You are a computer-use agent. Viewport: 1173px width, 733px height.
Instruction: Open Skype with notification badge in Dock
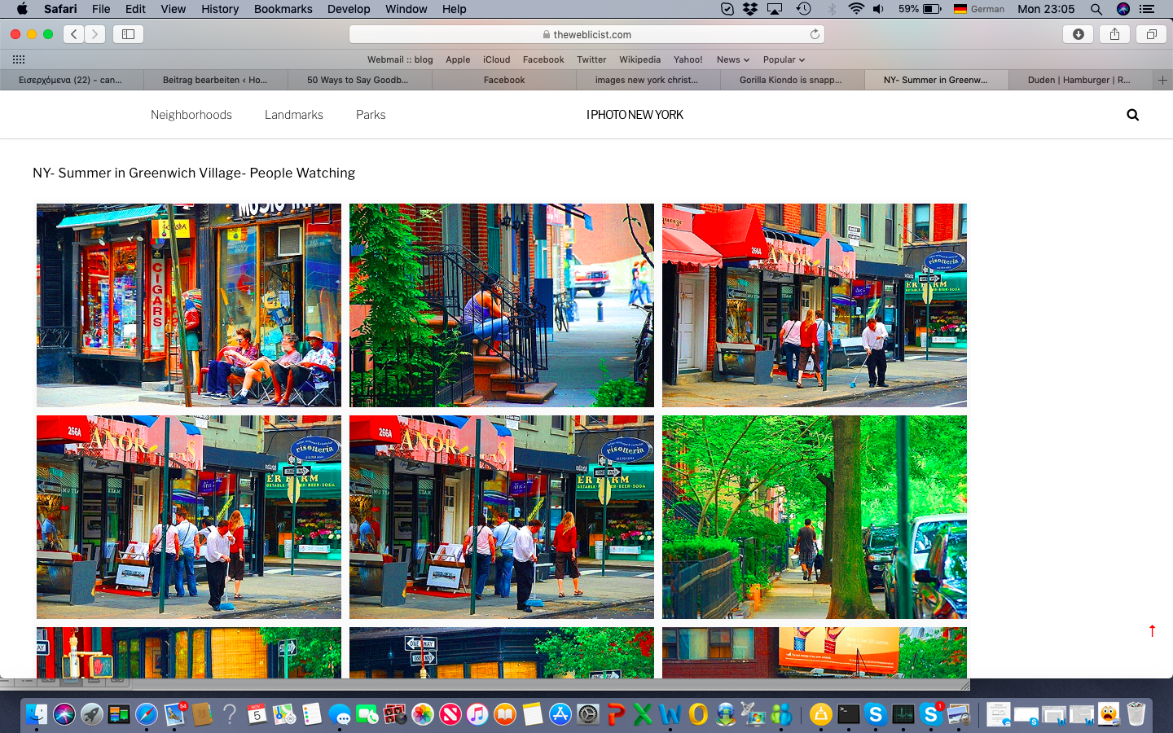(930, 714)
